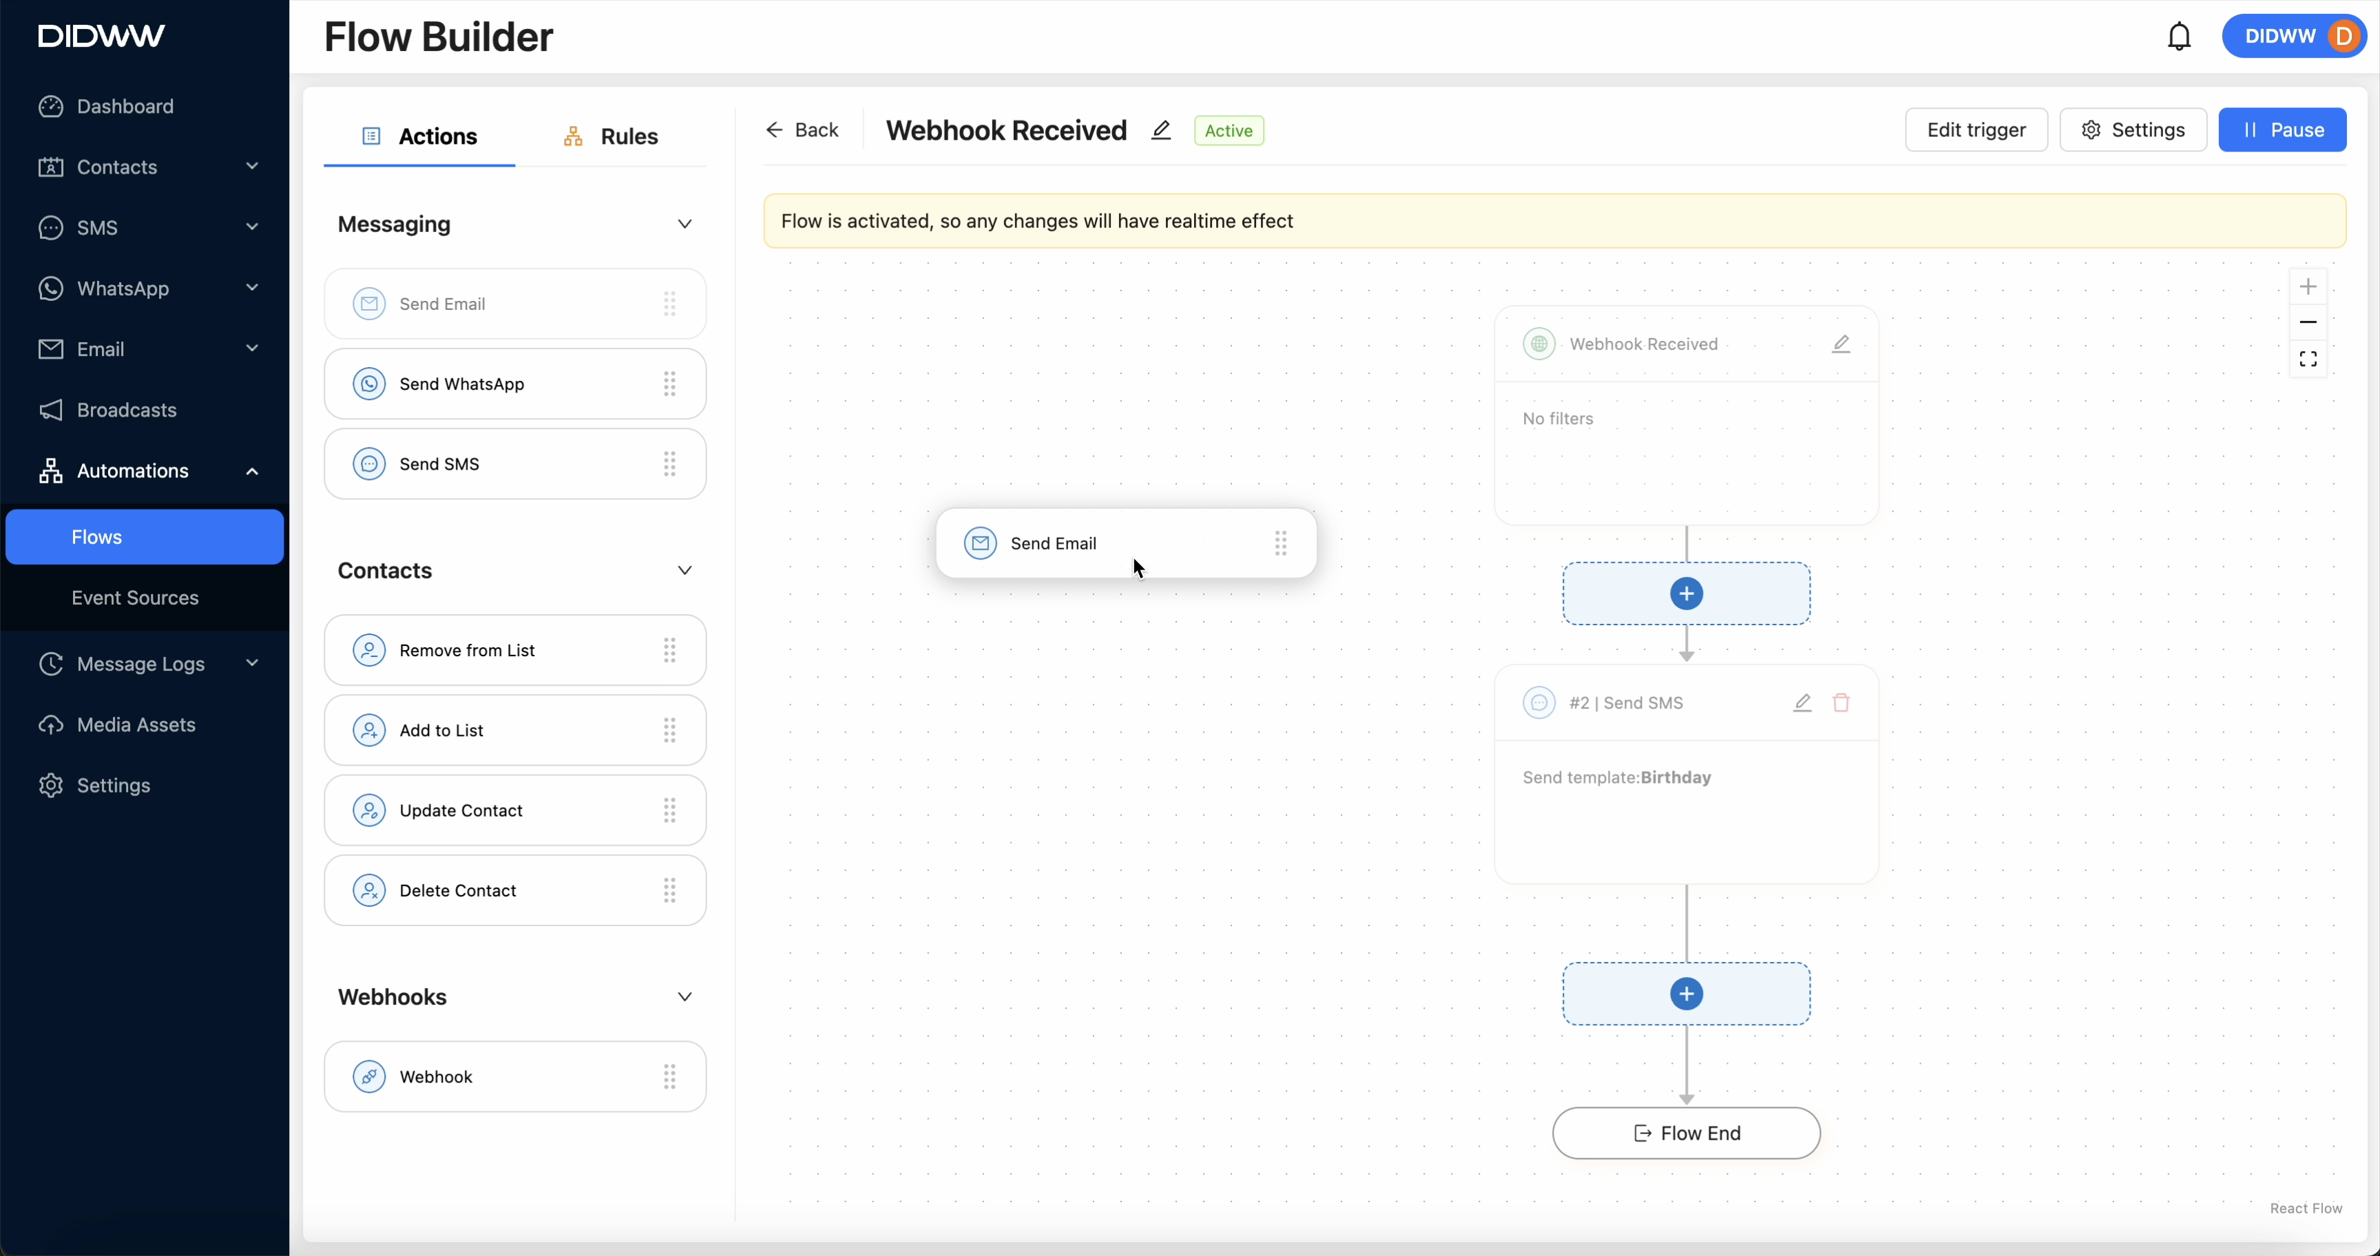Viewport: 2380px width, 1256px height.
Task: Click the Edit trigger button
Action: pos(1975,130)
